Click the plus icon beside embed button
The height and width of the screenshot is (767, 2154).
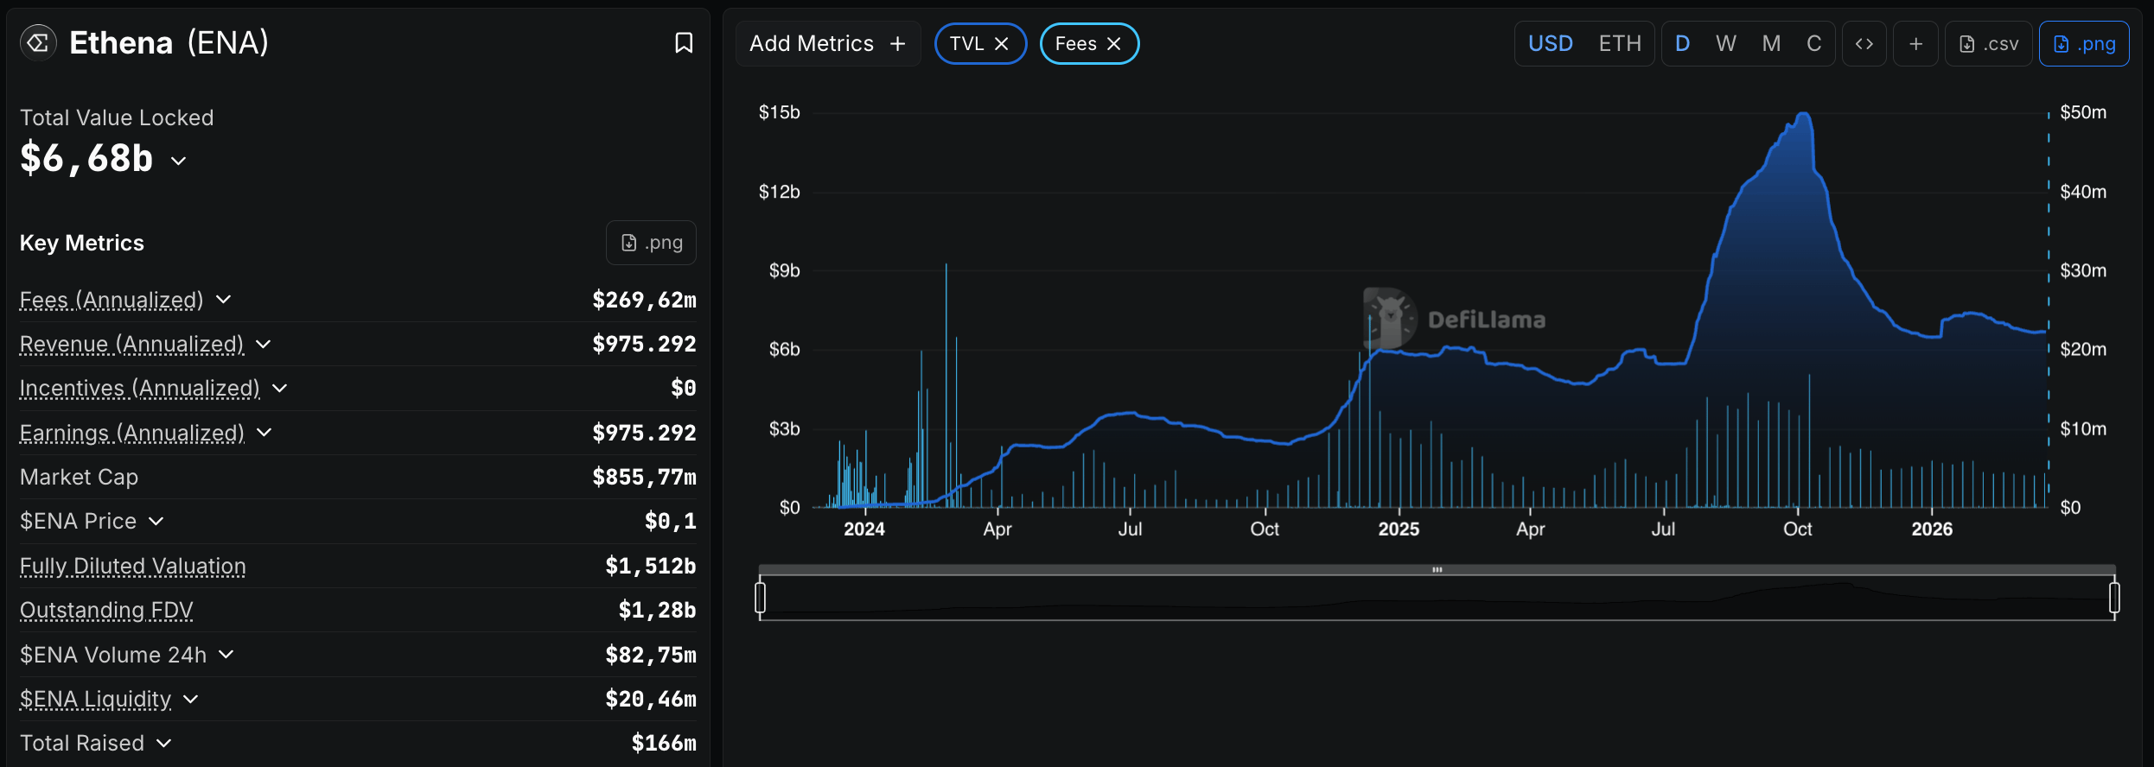(1916, 44)
